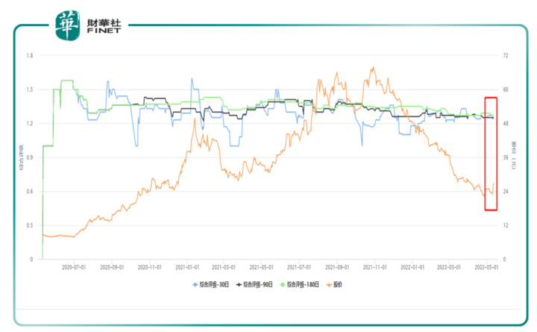Click the green FINET logo icon
This screenshot has width=537, height=332.
click(66, 26)
